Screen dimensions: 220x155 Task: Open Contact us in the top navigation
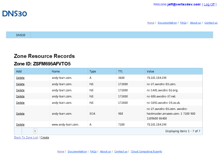211,23
